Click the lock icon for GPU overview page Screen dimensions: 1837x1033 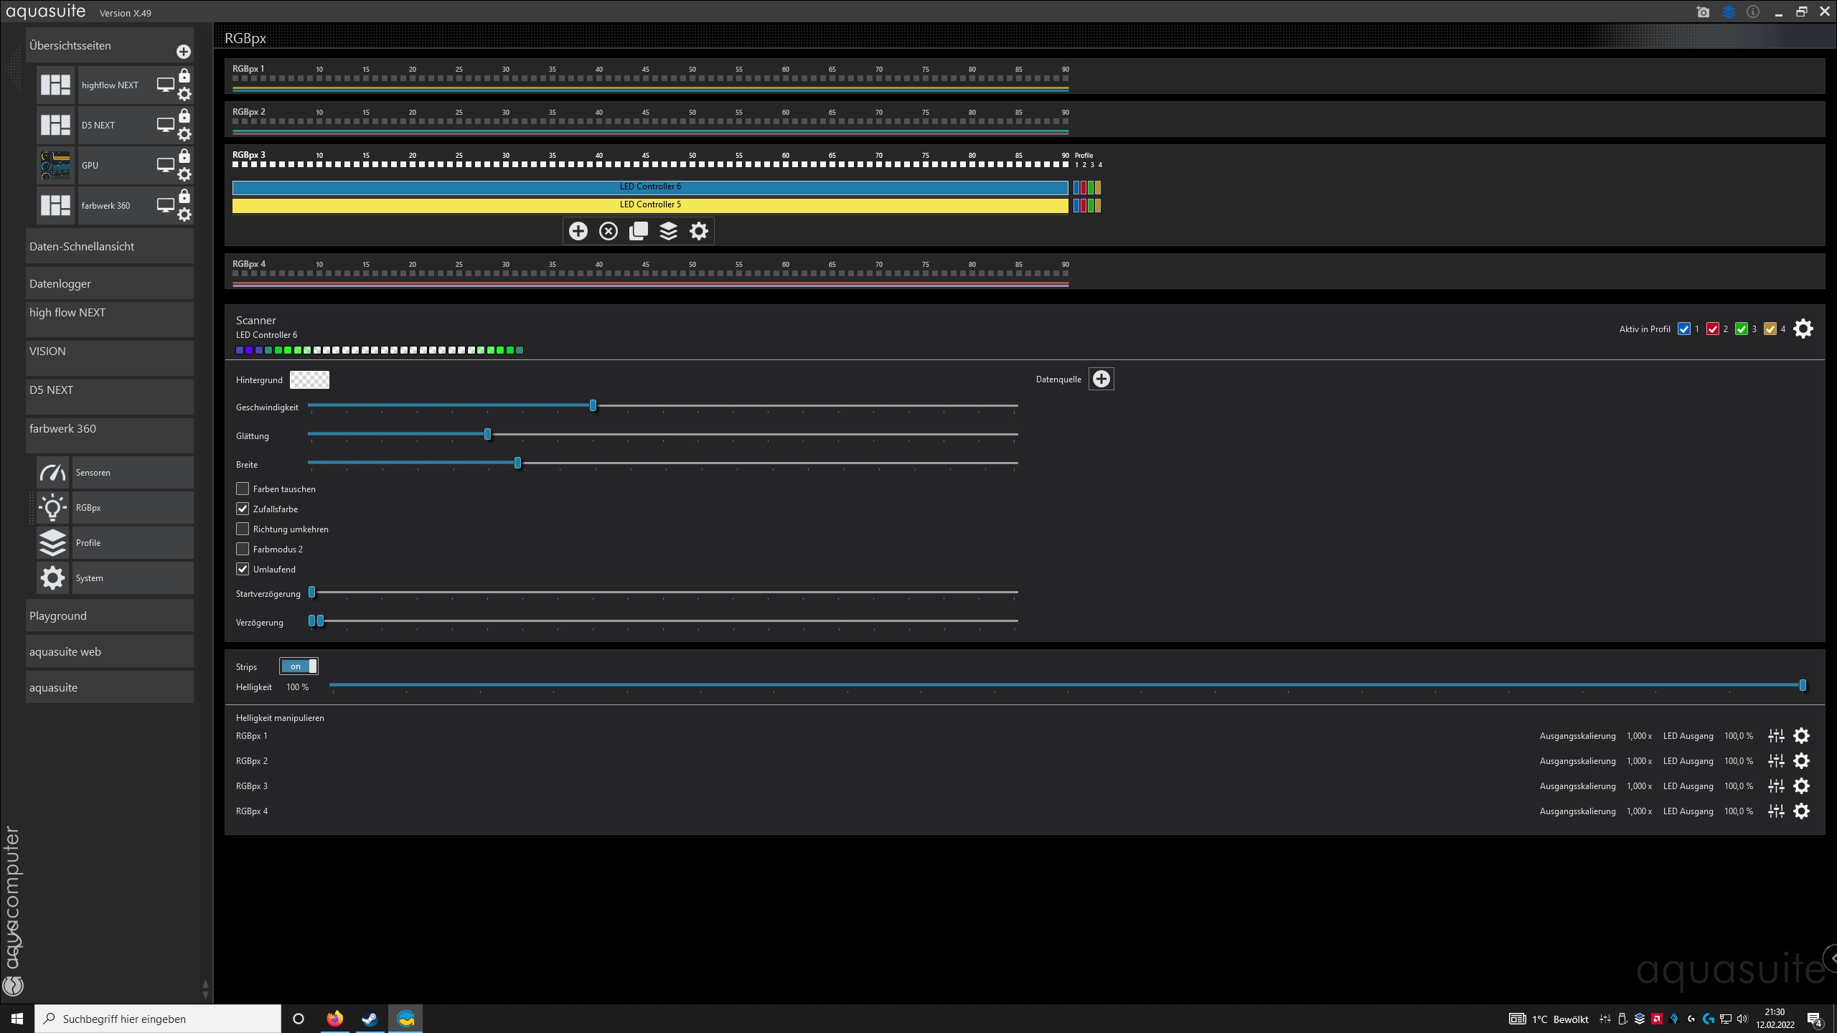click(x=184, y=156)
